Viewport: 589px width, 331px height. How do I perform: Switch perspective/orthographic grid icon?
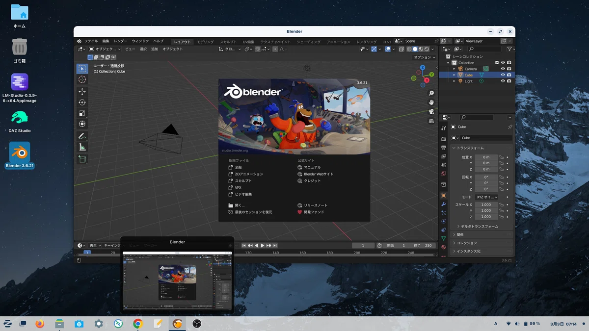coord(431,121)
